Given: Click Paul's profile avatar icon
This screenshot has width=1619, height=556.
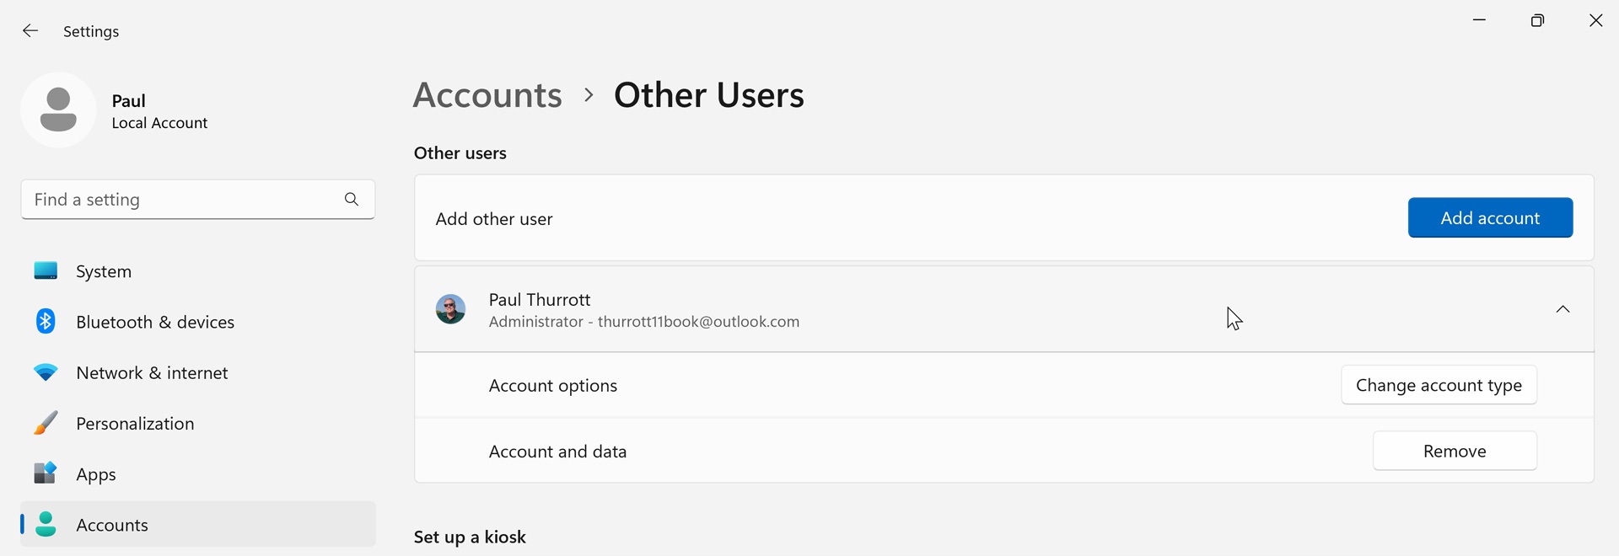Looking at the screenshot, I should [58, 110].
